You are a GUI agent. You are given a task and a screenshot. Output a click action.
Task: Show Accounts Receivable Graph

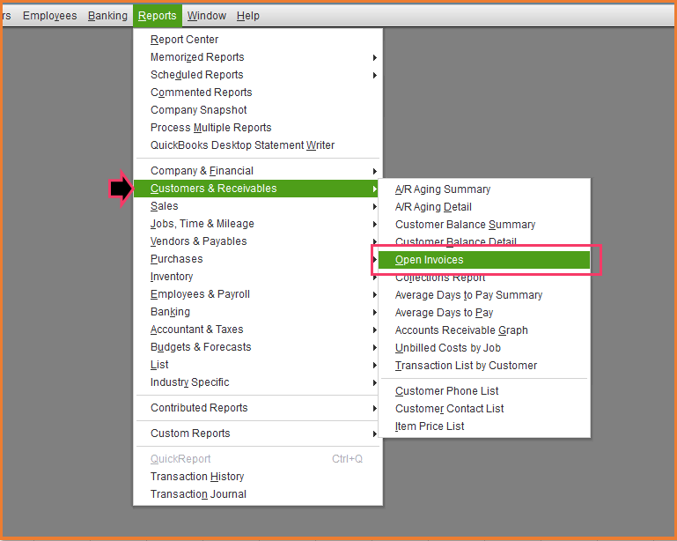pos(484,330)
